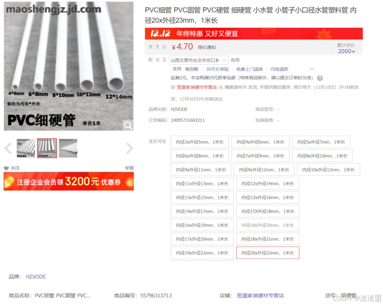Open blue 贸盛家装建材专营店 link beside 店铺
The width and height of the screenshot is (383, 305).
(260, 295)
